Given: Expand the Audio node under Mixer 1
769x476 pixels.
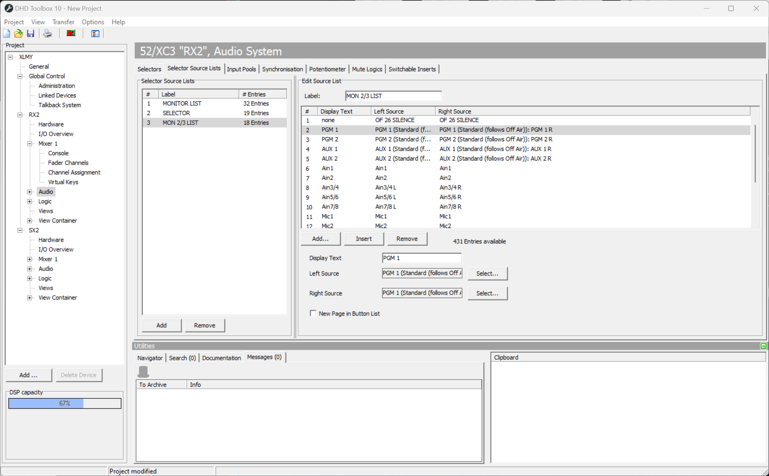Looking at the screenshot, I should coord(30,191).
